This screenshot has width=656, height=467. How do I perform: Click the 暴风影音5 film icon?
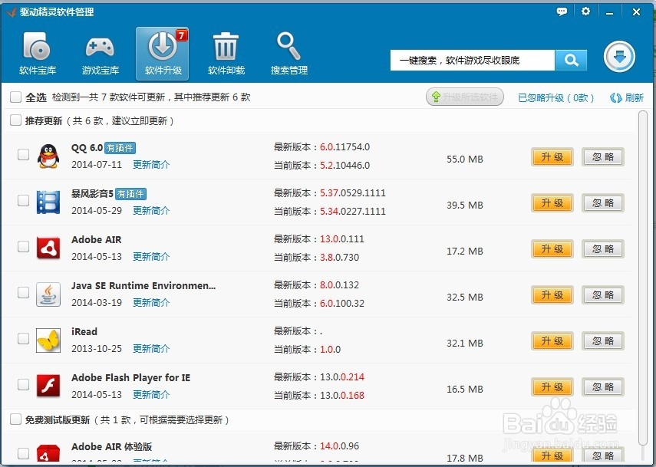48,202
